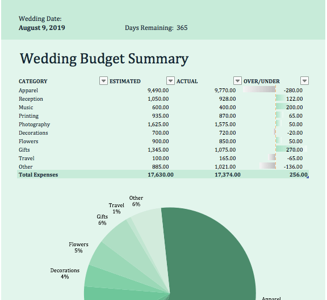This screenshot has height=300, width=327.
Task: Select the Total Expenses row label
Action: click(x=39, y=175)
